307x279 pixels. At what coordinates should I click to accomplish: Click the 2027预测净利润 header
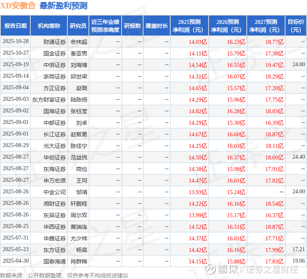(266, 26)
